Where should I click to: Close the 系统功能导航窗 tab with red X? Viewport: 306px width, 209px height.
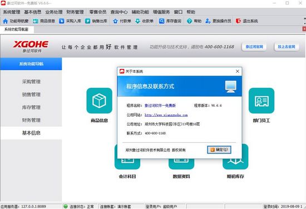coord(304,29)
